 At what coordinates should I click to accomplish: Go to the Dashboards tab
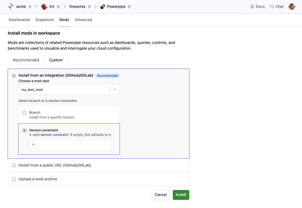(x=19, y=20)
